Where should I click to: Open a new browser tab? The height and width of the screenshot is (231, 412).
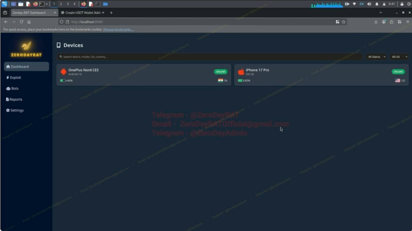111,13
